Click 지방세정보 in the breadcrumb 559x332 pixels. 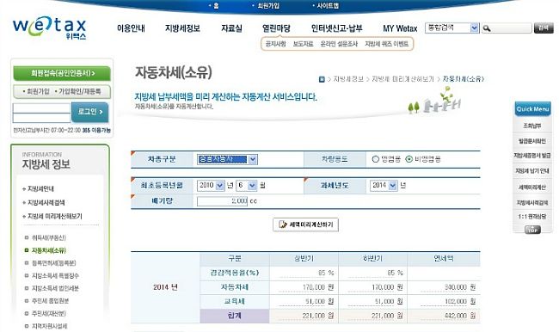[x=348, y=79]
